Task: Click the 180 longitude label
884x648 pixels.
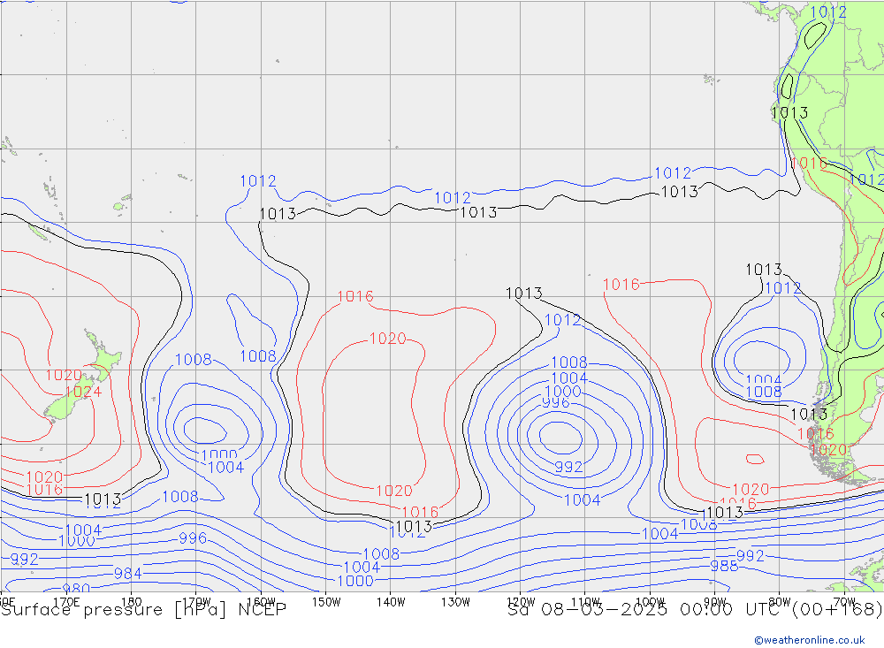Action: click(x=132, y=602)
